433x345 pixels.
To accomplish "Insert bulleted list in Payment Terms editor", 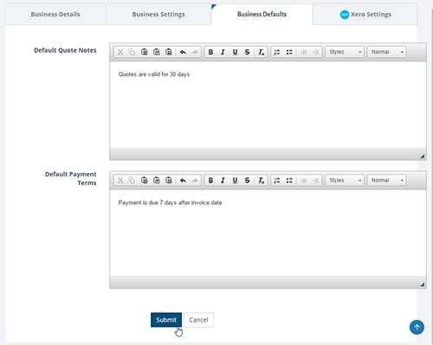I will (289, 181).
